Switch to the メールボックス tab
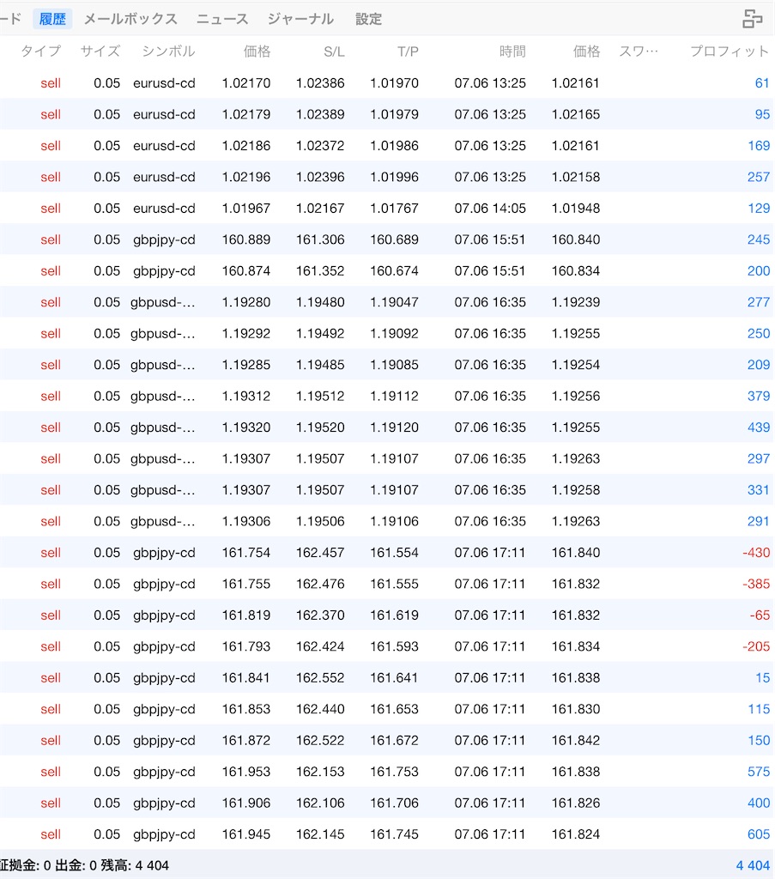The image size is (775, 879). [x=130, y=19]
